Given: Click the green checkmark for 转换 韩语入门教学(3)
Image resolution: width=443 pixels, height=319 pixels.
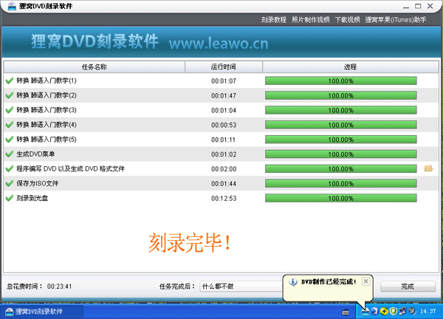Looking at the screenshot, I should [x=10, y=110].
